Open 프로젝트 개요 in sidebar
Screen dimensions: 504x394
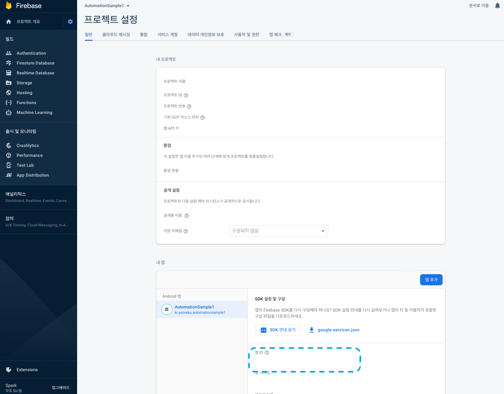[x=28, y=22]
